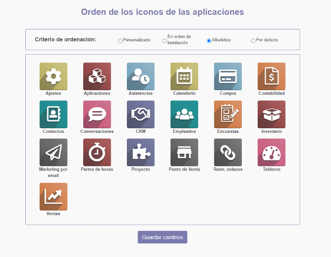331x257 pixels.
Task: Open the Rastr. enlaces chain link icon
Action: [x=228, y=152]
